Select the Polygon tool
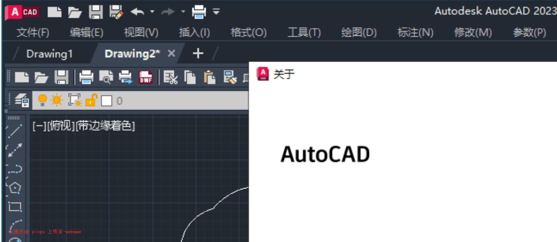Image resolution: width=557 pixels, height=242 pixels. point(15,188)
